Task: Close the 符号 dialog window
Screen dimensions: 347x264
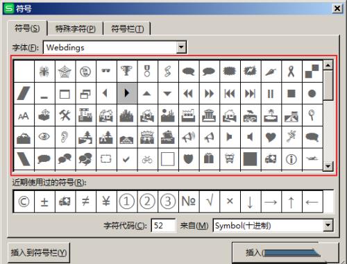Action: 337,8
